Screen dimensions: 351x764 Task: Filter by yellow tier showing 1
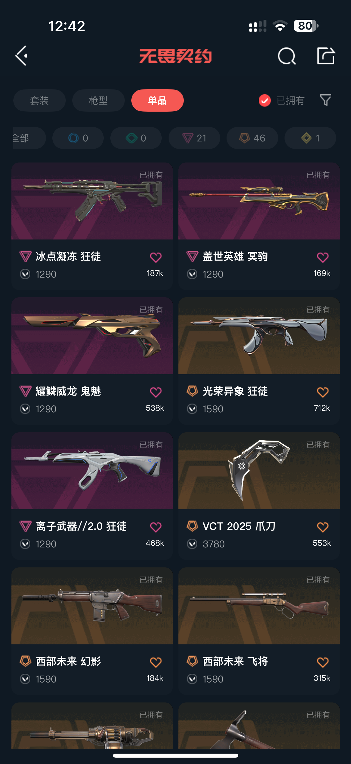coord(310,138)
